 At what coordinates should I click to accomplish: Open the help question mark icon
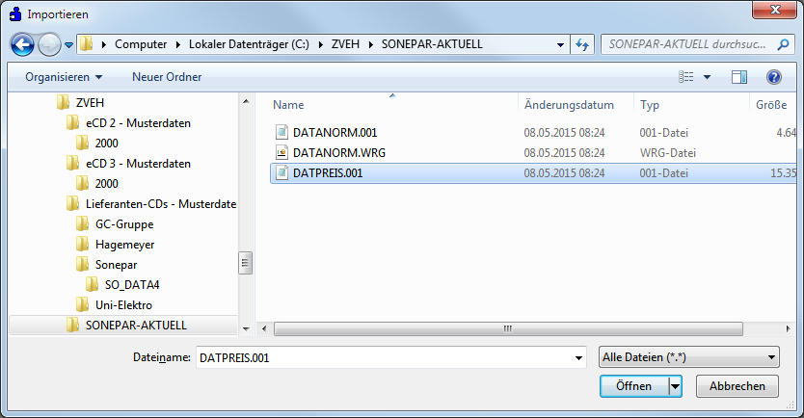[773, 77]
